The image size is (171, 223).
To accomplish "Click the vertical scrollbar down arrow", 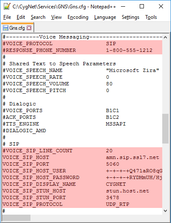I will (165, 210).
